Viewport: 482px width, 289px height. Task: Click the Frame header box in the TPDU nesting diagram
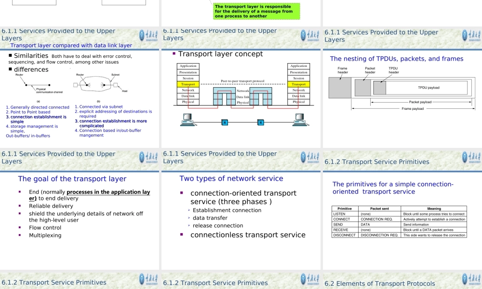point(339,87)
